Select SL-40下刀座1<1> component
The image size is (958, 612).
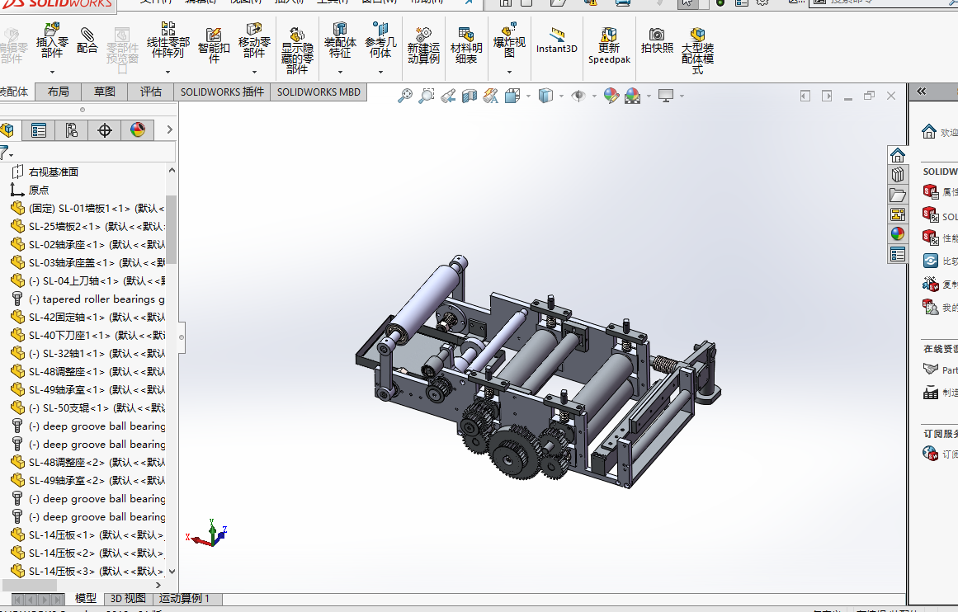(x=87, y=336)
